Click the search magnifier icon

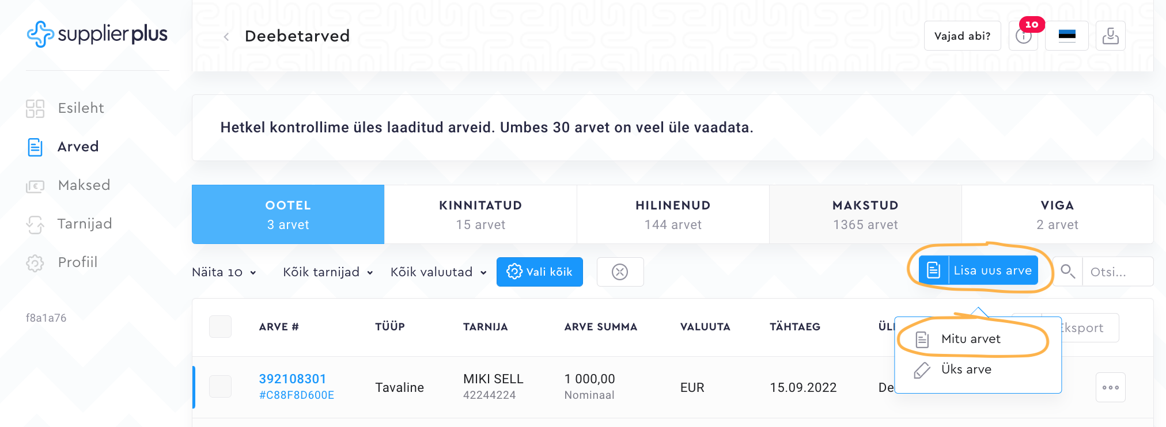point(1067,272)
